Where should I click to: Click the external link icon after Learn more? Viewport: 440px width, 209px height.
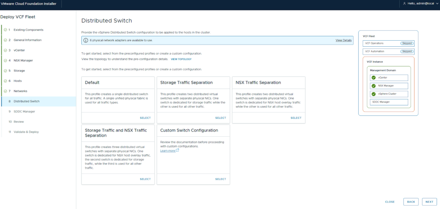pyautogui.click(x=177, y=151)
